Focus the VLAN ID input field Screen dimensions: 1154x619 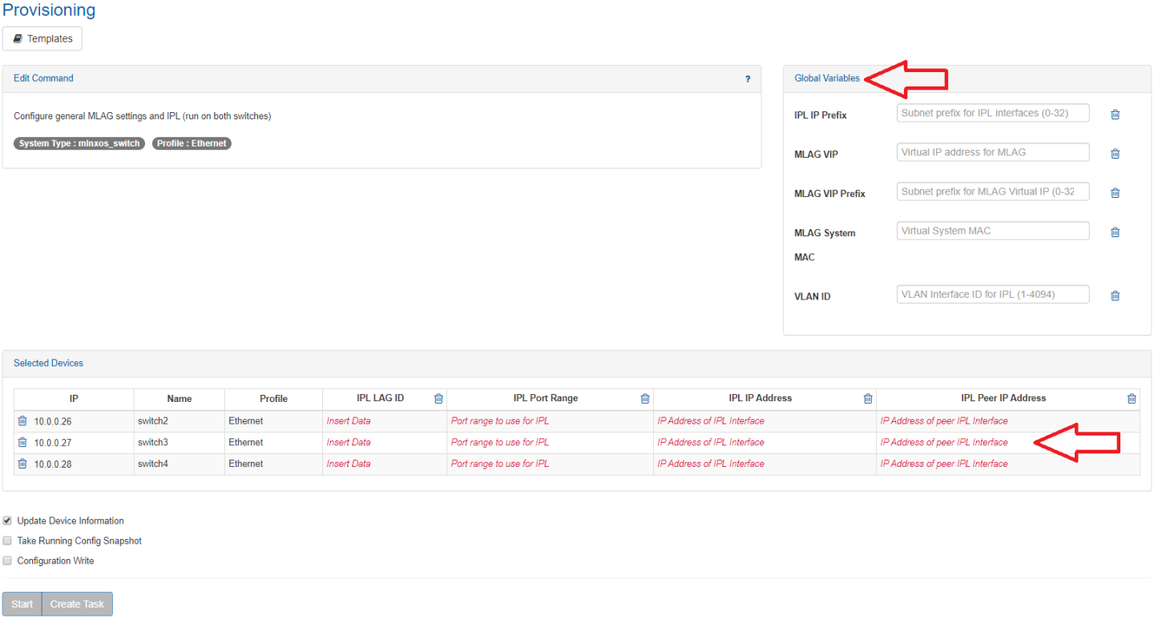click(993, 294)
